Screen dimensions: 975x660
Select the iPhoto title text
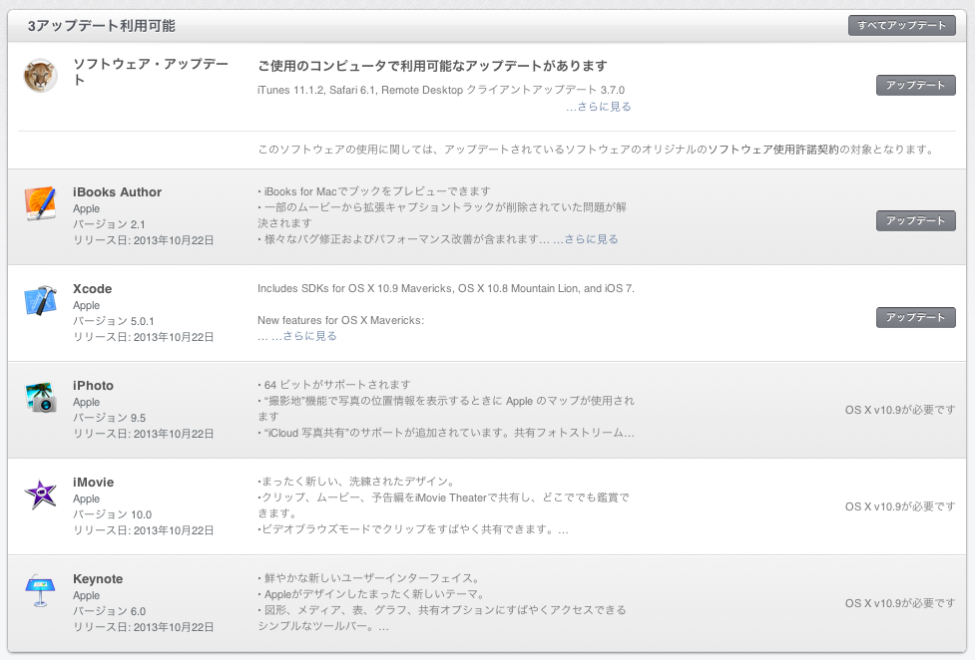tap(93, 385)
